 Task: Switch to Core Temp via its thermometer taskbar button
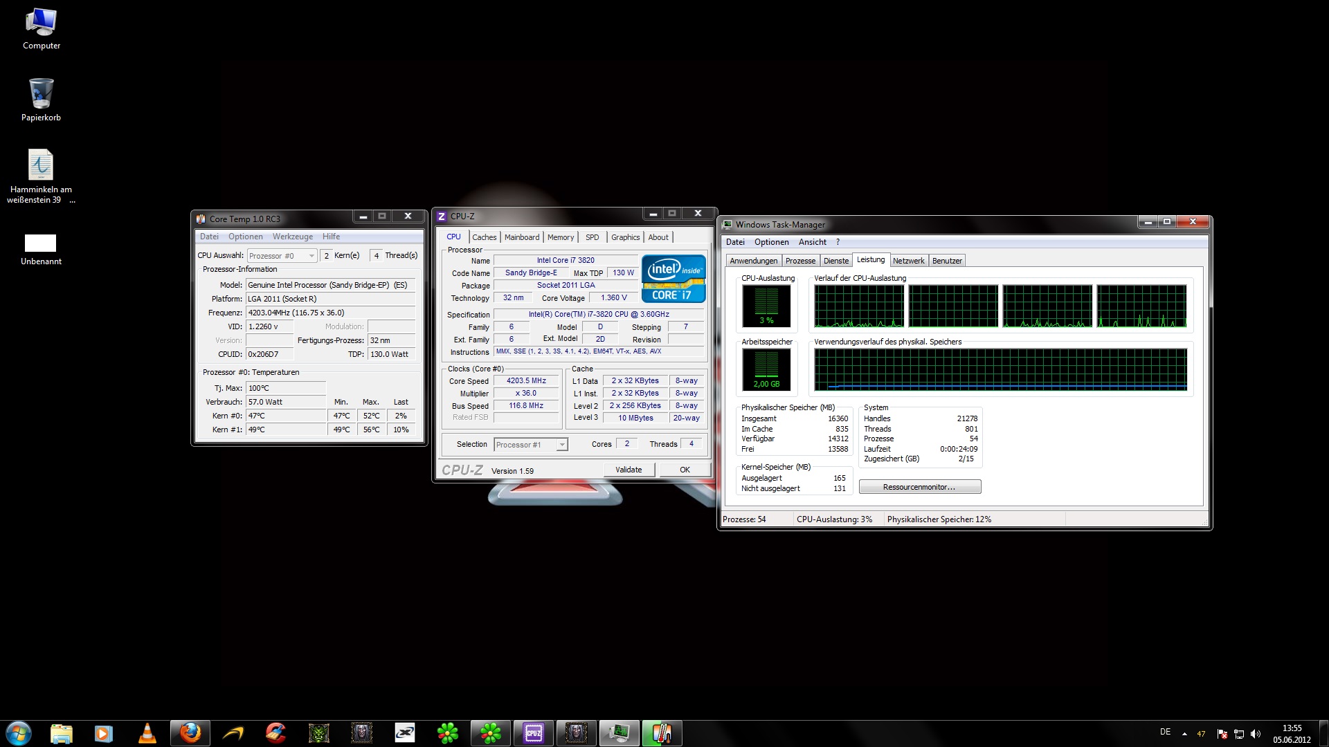[x=662, y=733]
